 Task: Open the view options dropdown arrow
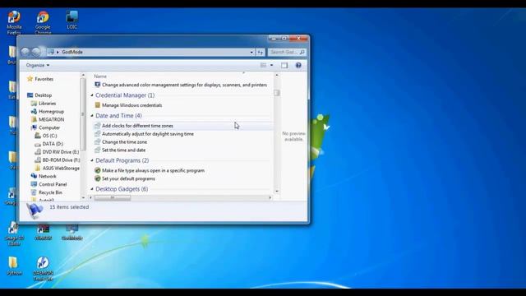pyautogui.click(x=271, y=65)
